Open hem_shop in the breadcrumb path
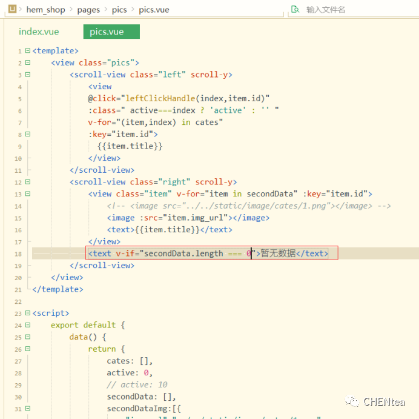The width and height of the screenshot is (419, 419). 46,10
